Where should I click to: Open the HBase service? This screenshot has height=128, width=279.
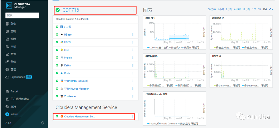pos(68,35)
